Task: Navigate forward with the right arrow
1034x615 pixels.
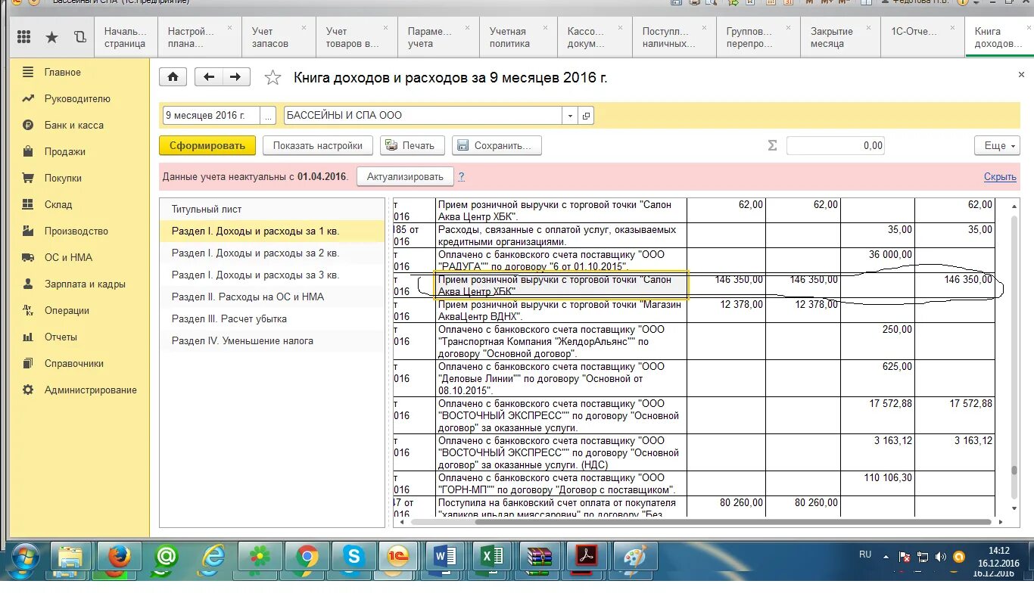Action: (236, 77)
